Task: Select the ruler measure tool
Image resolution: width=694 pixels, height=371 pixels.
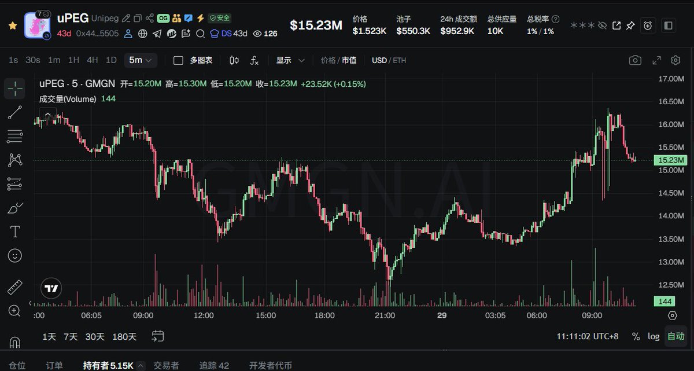Action: click(x=15, y=287)
